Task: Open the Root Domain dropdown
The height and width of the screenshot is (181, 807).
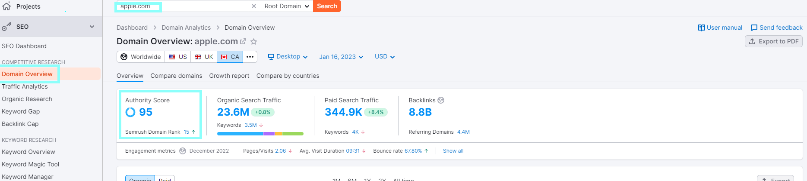Action: point(287,6)
